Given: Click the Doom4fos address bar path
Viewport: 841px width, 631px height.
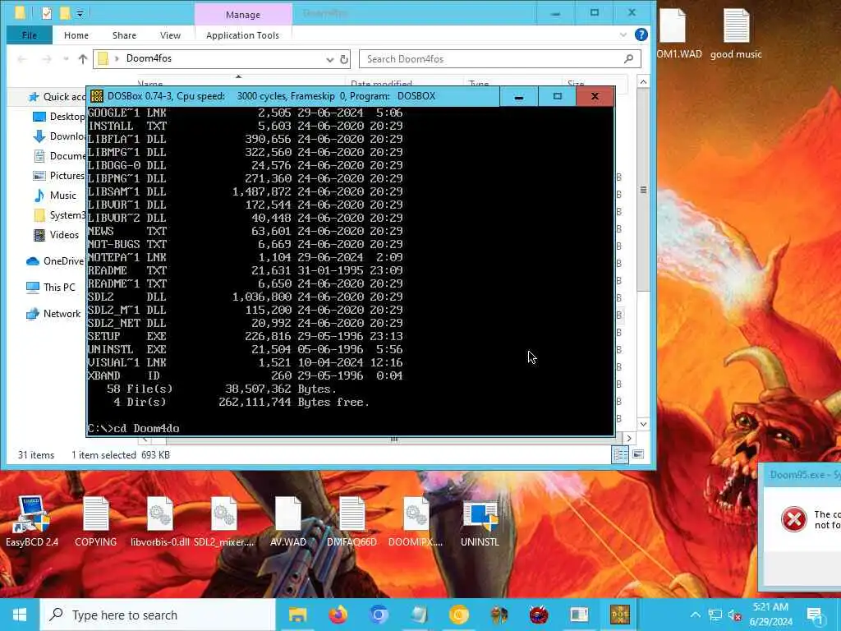Looking at the screenshot, I should pyautogui.click(x=149, y=58).
